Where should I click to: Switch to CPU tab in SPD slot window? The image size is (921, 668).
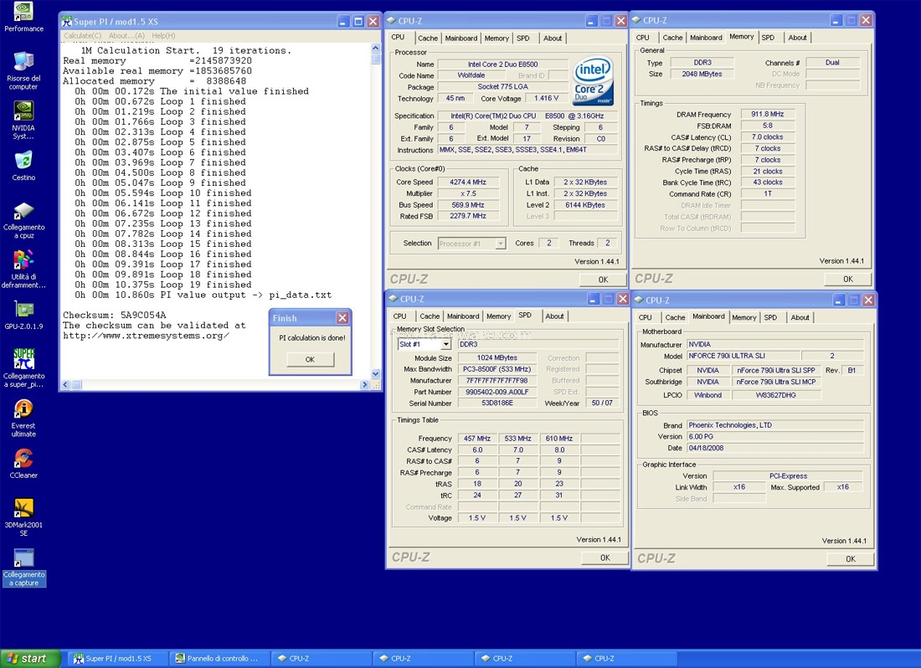(x=399, y=316)
